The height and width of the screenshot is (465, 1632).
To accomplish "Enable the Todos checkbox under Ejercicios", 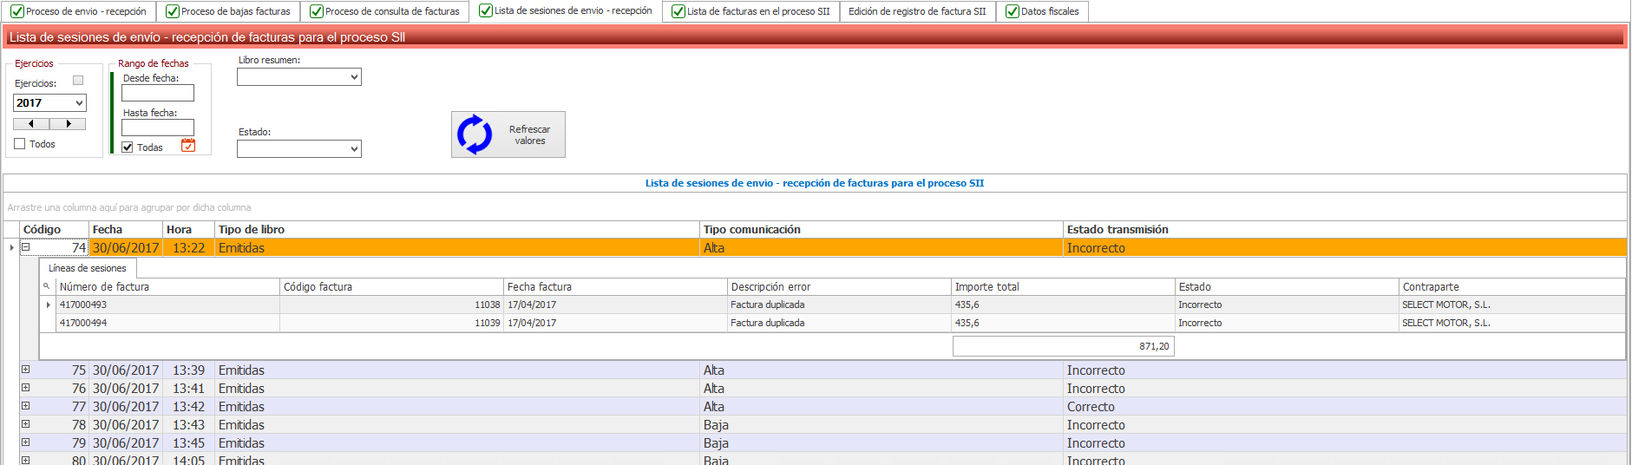I will (20, 144).
